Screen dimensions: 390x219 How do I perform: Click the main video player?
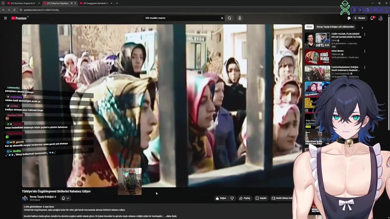click(162, 106)
